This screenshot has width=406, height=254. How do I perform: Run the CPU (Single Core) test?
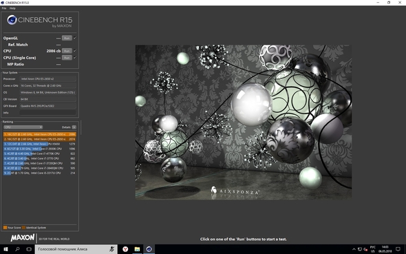coord(67,58)
